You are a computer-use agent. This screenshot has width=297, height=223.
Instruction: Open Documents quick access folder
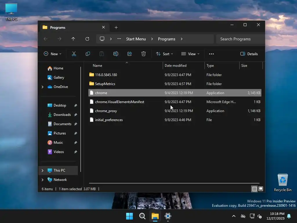click(59, 124)
